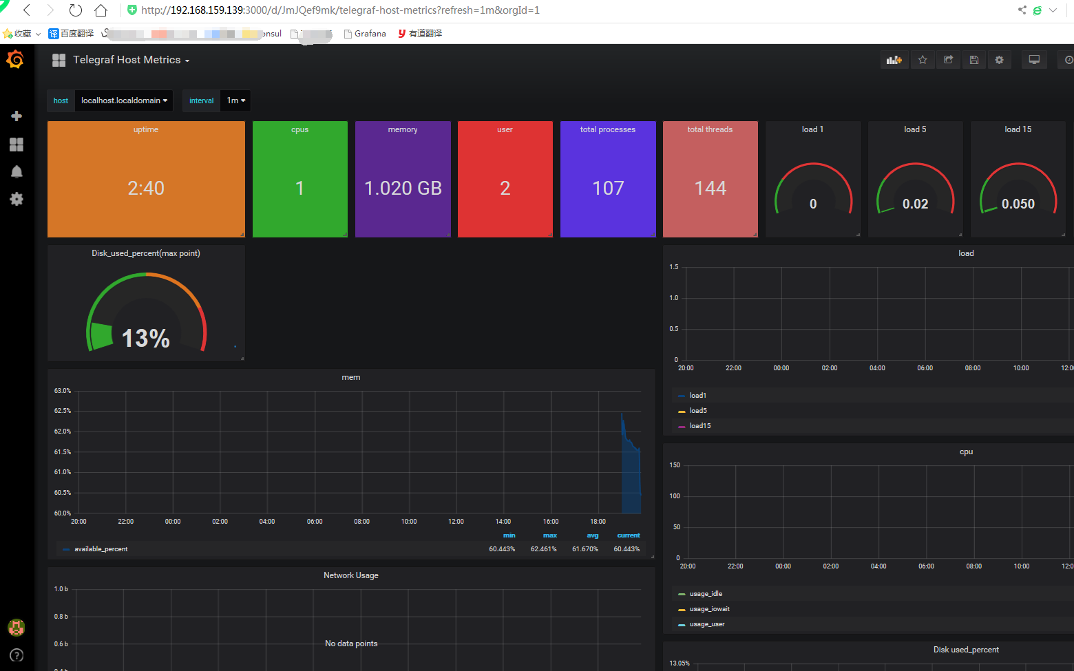Open the 百度翻译 bookmark

(x=71, y=34)
